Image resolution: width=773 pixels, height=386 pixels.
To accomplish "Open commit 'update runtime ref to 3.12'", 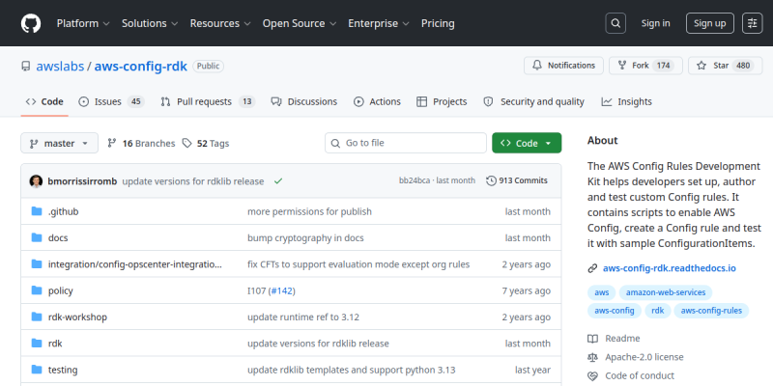I will pos(303,317).
